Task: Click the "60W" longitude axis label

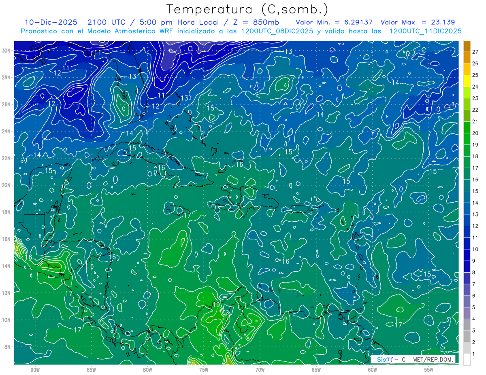Action: 373,370
